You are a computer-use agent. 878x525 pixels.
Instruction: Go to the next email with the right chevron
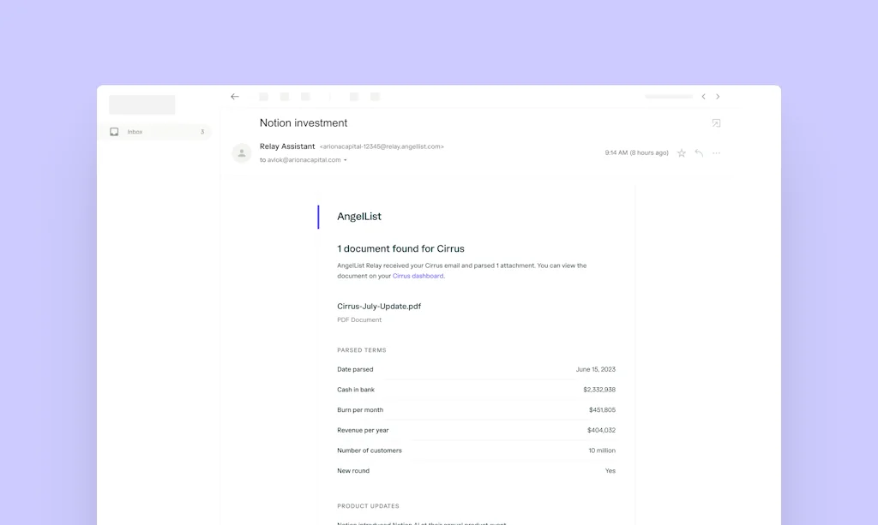[x=718, y=97]
